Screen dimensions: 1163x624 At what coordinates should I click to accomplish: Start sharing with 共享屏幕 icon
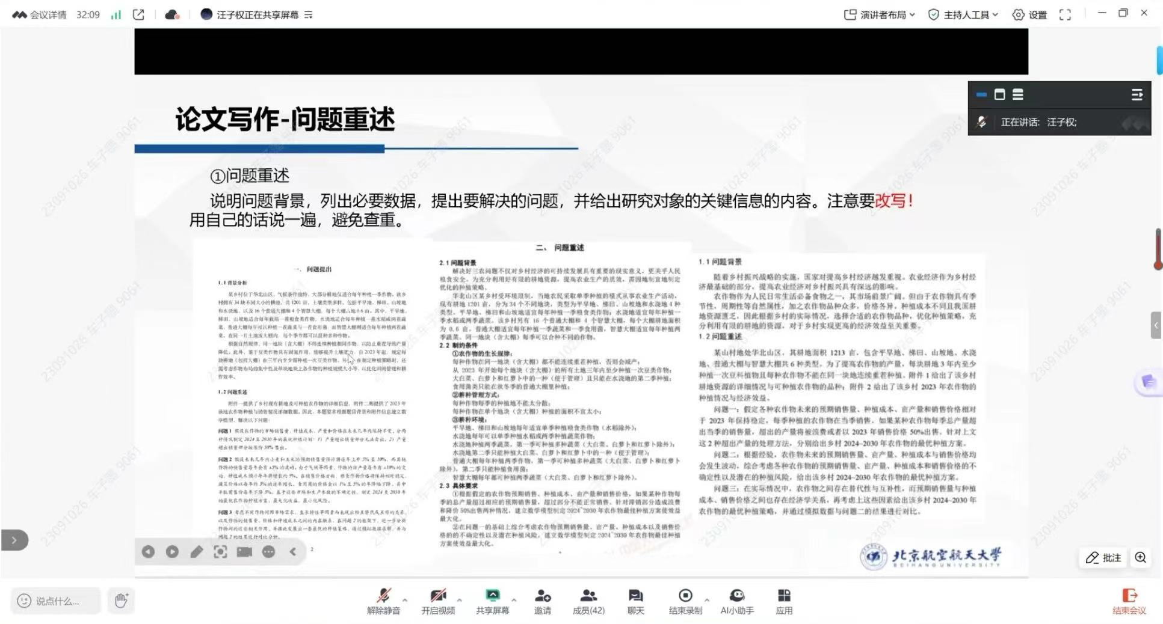[x=492, y=596]
